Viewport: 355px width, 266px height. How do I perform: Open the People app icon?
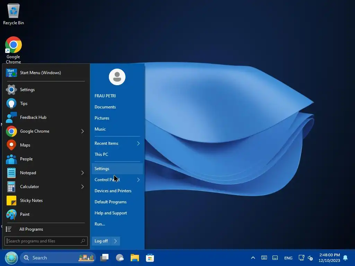click(x=11, y=159)
